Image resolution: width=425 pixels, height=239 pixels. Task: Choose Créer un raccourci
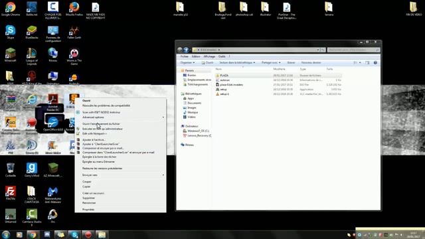click(x=93, y=193)
